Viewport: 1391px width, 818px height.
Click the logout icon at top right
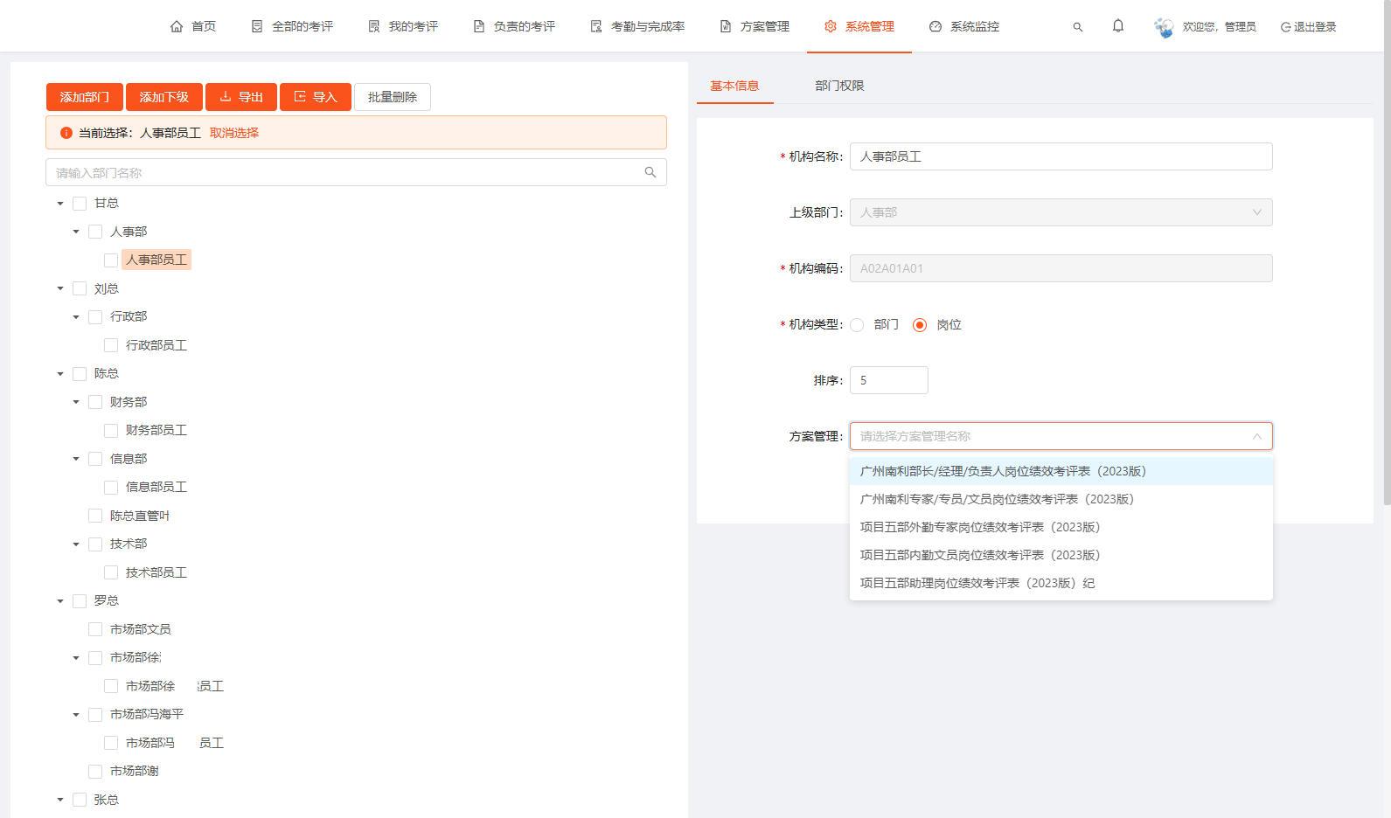click(x=1285, y=27)
